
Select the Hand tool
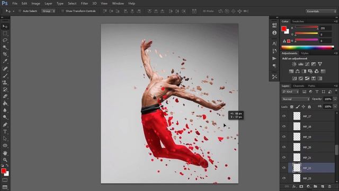[x=5, y=153]
